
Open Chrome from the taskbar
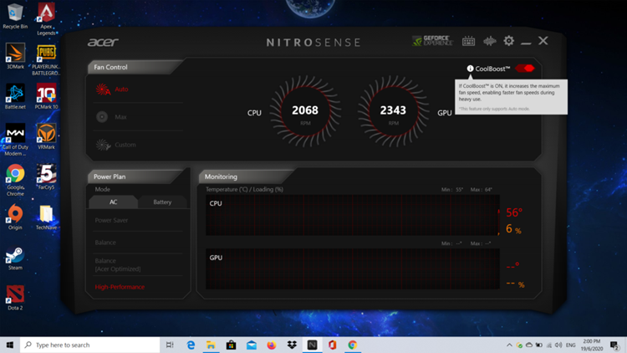(352, 345)
